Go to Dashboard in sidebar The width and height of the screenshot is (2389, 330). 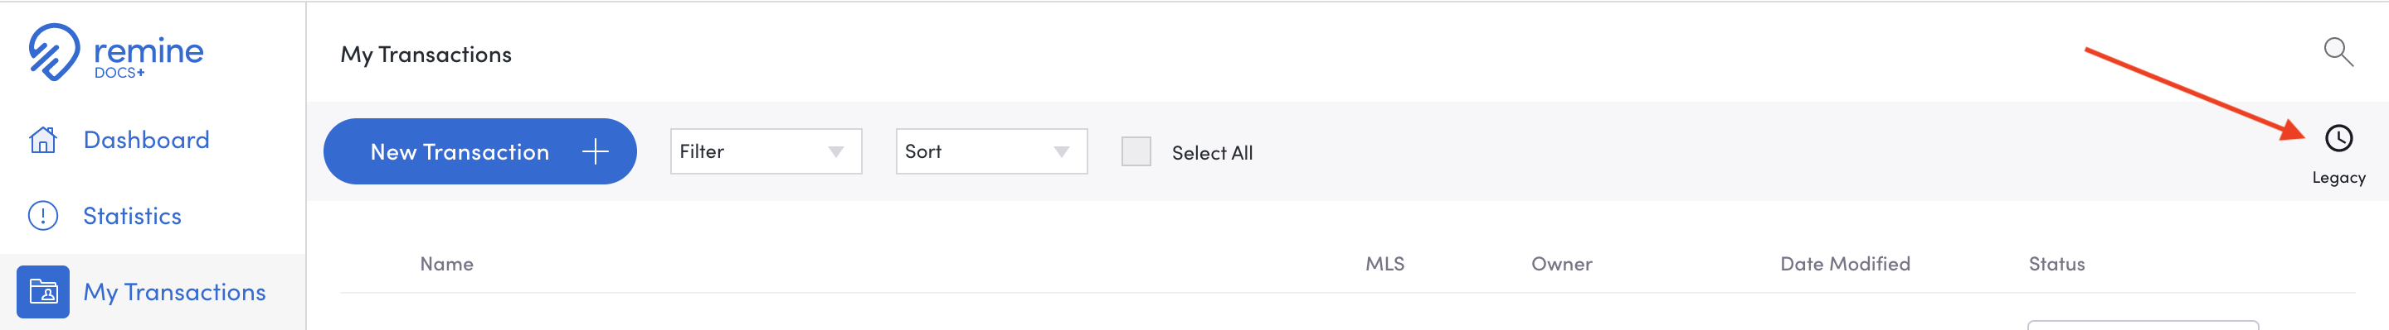(147, 140)
